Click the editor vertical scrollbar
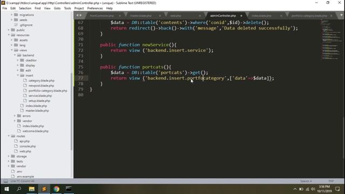Image resolution: width=345 pixels, height=194 pixels. (x=343, y=138)
